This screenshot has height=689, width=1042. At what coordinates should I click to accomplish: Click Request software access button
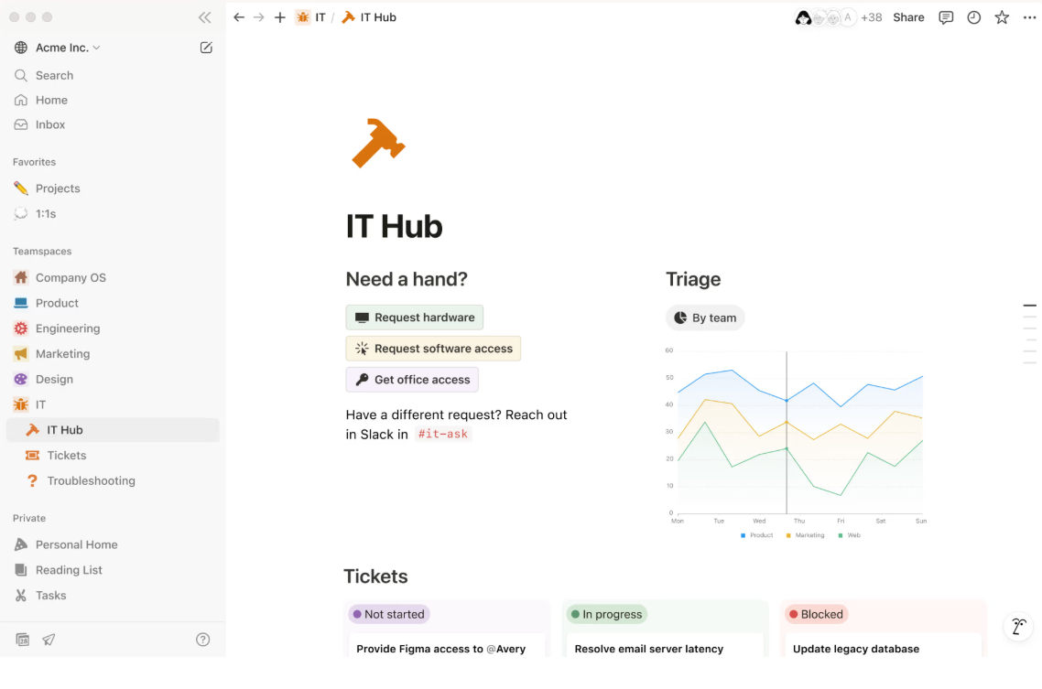point(433,350)
